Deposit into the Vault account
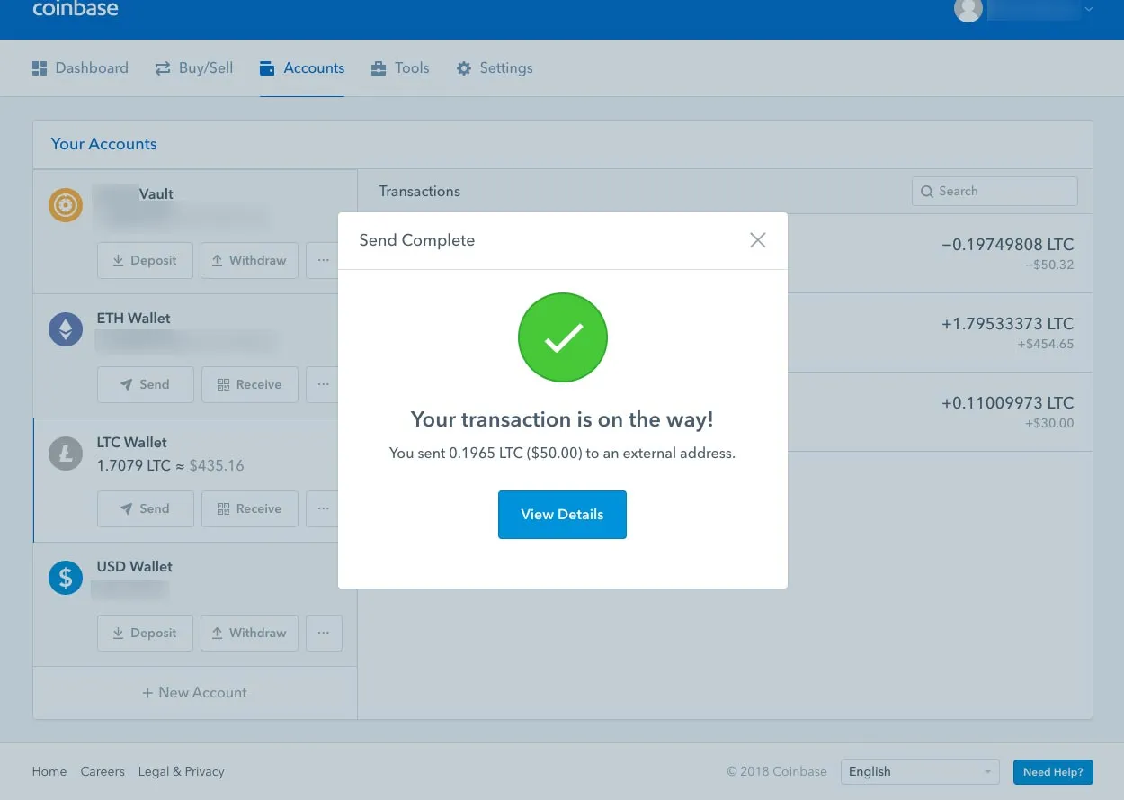This screenshot has width=1124, height=800. pos(145,260)
